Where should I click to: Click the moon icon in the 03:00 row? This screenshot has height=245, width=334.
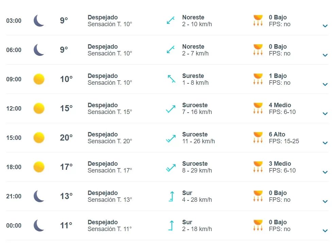tap(39, 21)
